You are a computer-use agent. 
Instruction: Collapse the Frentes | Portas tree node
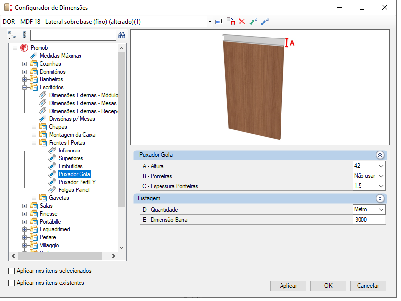coord(34,143)
